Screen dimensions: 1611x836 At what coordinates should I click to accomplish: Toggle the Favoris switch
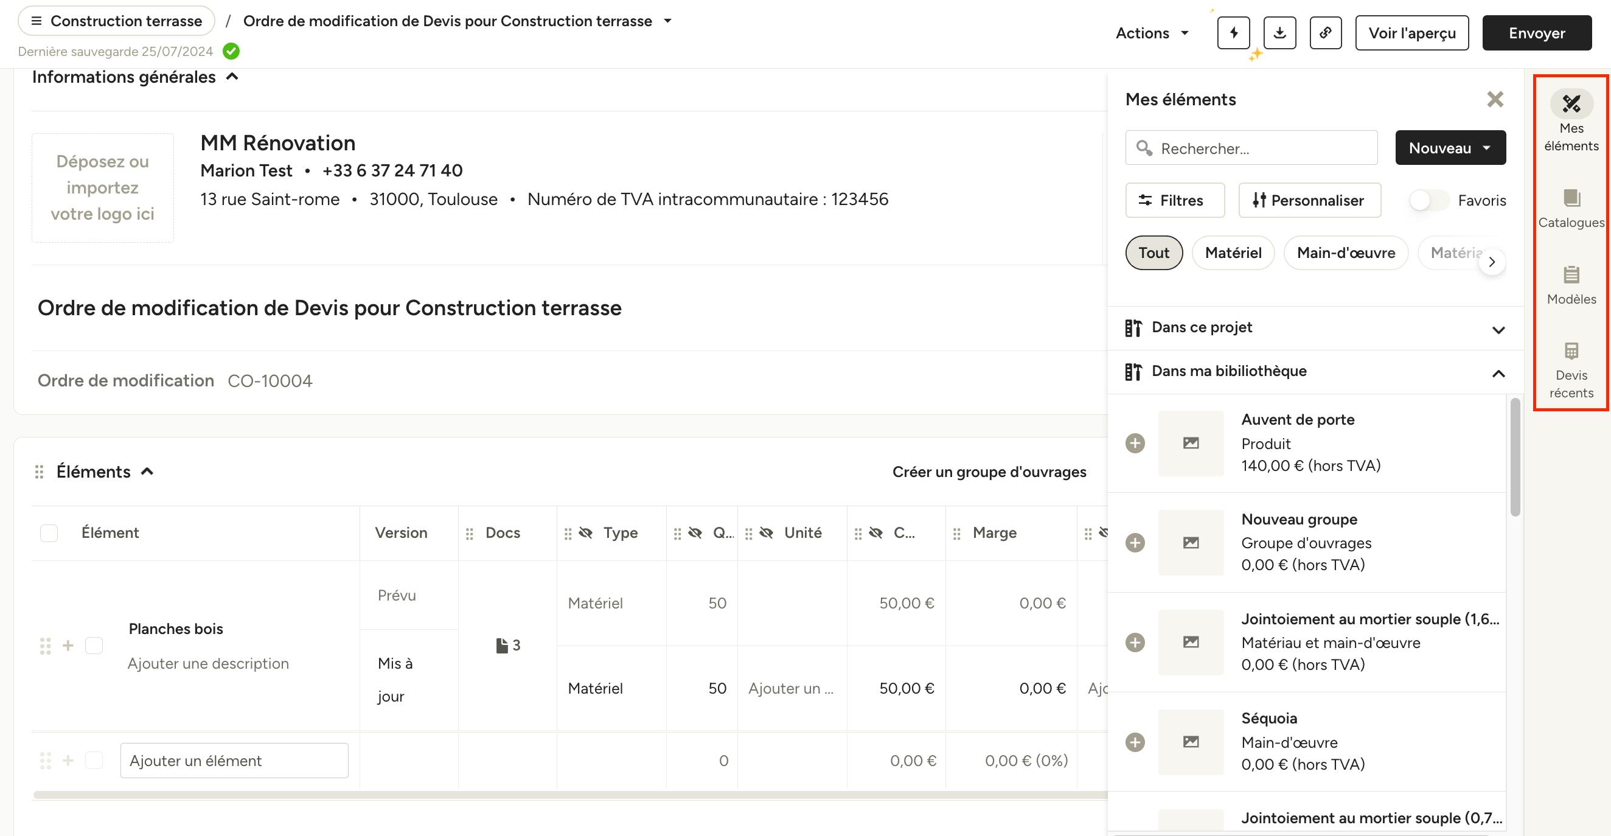pyautogui.click(x=1428, y=201)
